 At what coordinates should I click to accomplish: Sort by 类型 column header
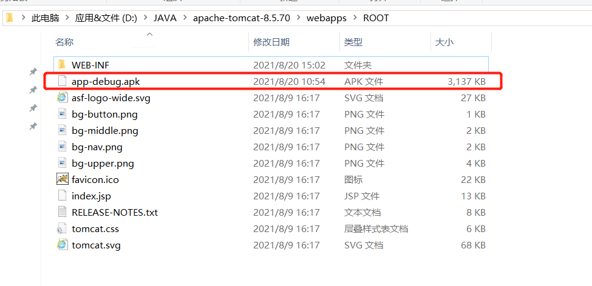[353, 42]
